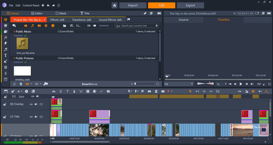
Task: Click the shuttle speed slider in player
Action: tap(205, 84)
